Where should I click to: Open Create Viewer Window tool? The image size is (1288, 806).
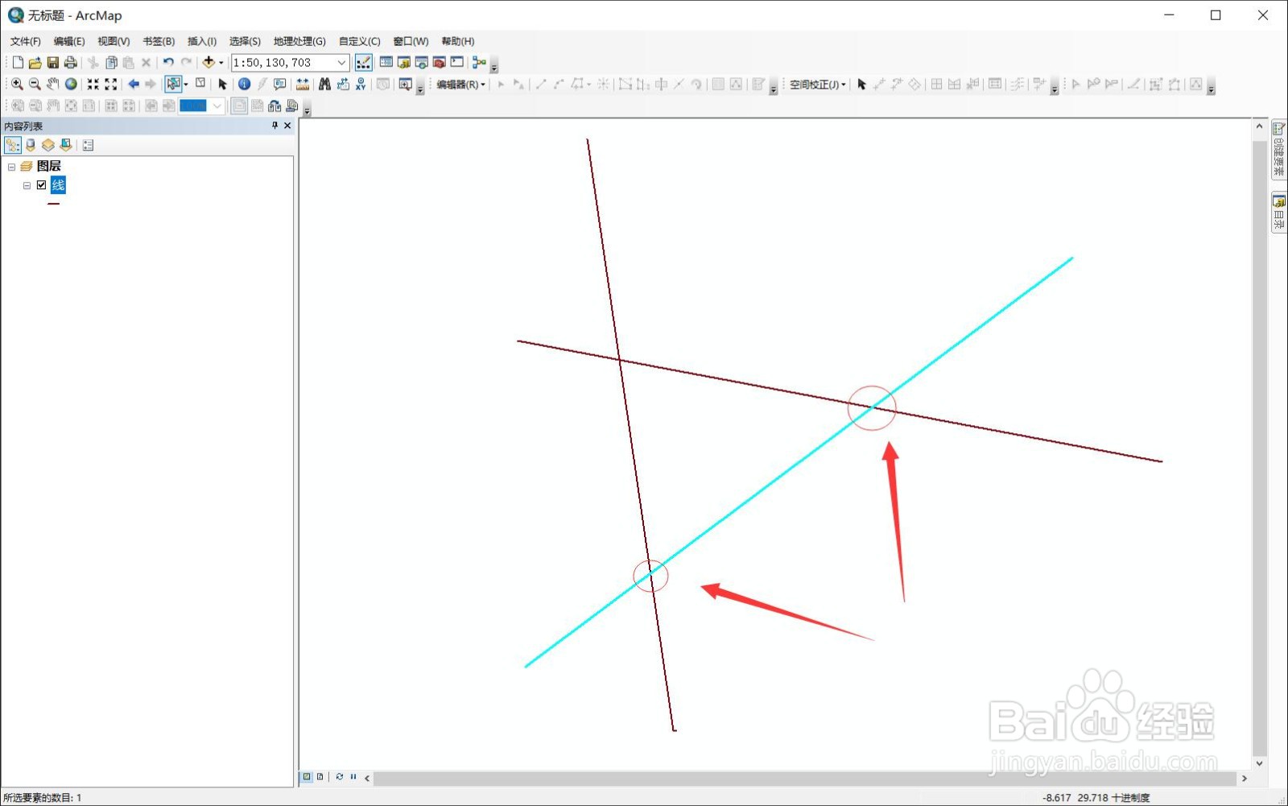click(405, 84)
